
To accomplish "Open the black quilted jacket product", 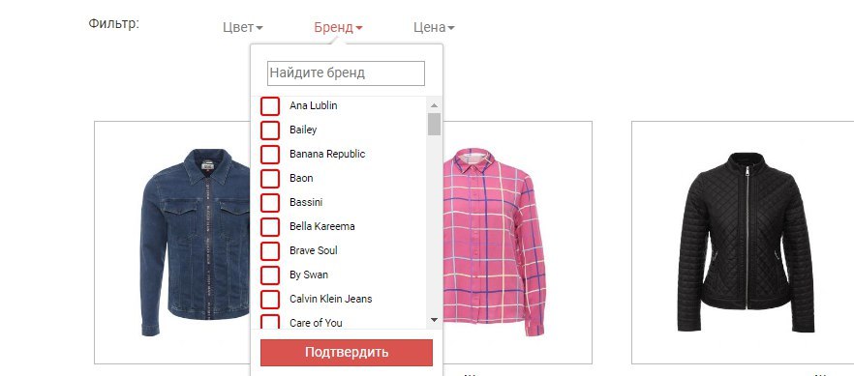I will pos(743,243).
